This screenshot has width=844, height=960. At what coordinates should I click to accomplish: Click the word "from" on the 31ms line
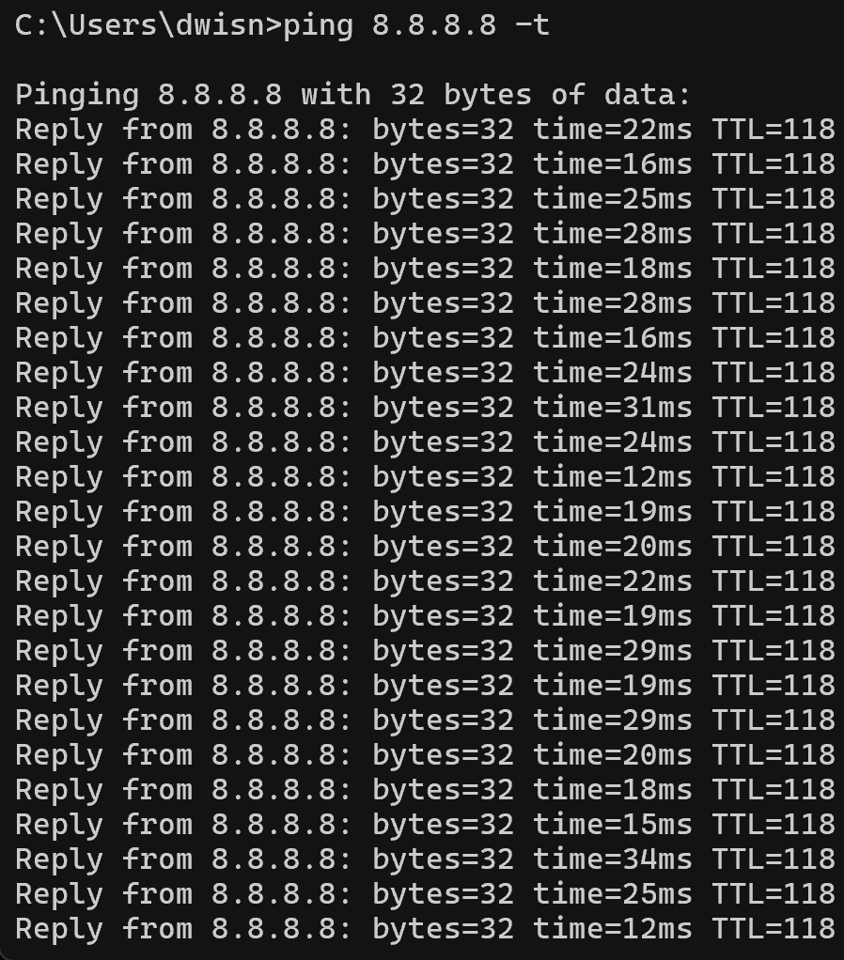click(x=157, y=408)
